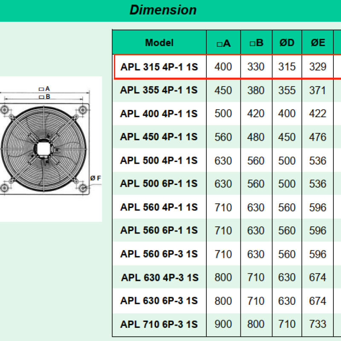Click B value 800 in APL 710 row
Viewport: 341px width, 341px height.
(x=256, y=324)
